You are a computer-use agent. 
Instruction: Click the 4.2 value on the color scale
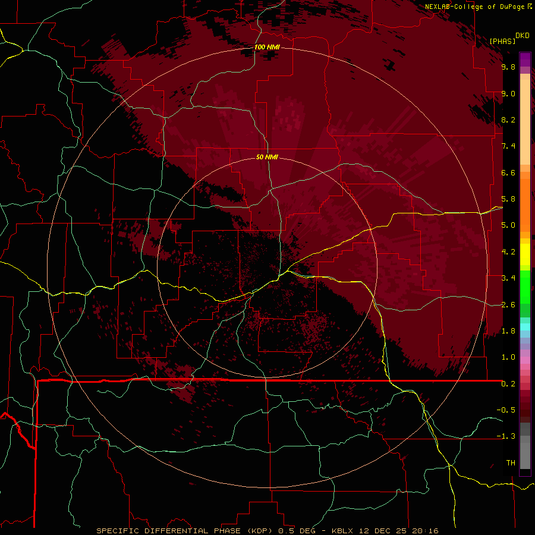coord(508,252)
